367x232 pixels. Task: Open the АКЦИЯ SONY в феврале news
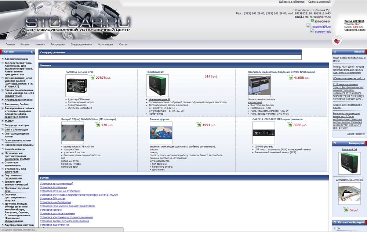pyautogui.click(x=348, y=106)
